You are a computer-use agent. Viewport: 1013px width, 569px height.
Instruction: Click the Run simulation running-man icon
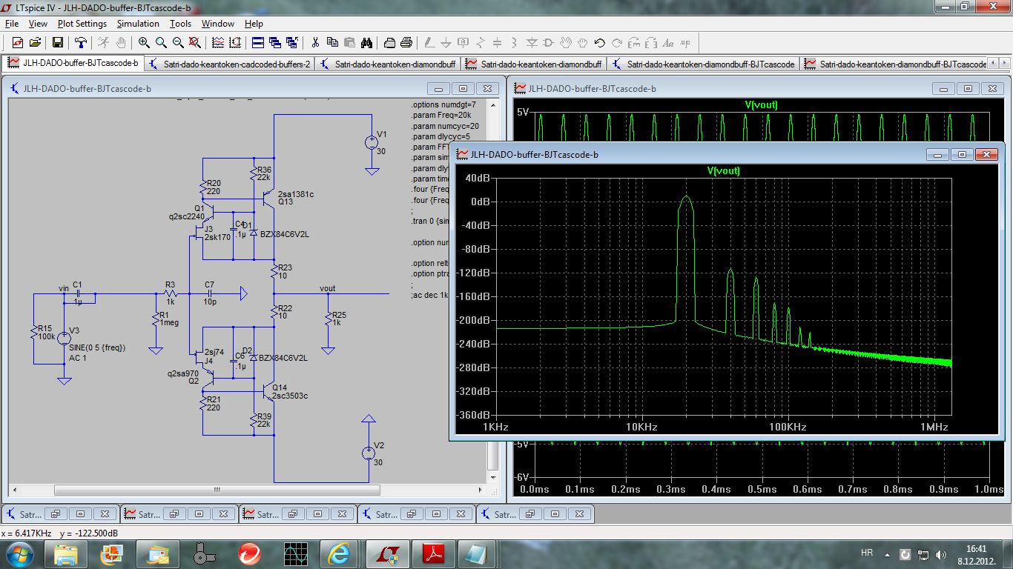click(103, 43)
